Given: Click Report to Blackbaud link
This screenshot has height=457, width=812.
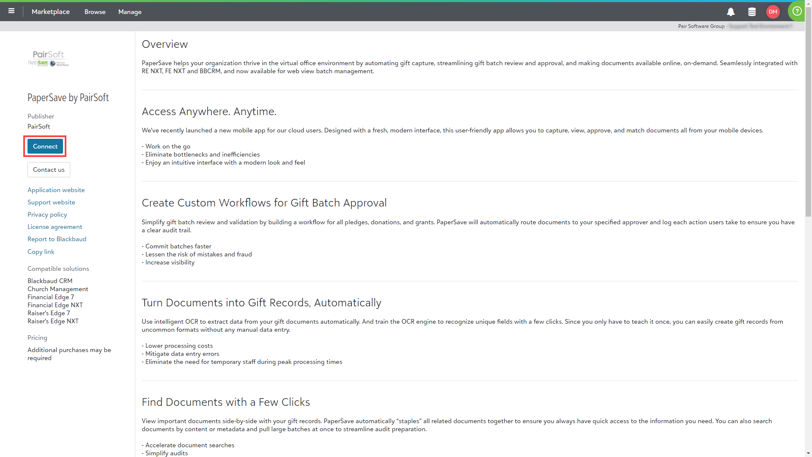Looking at the screenshot, I should tap(57, 239).
